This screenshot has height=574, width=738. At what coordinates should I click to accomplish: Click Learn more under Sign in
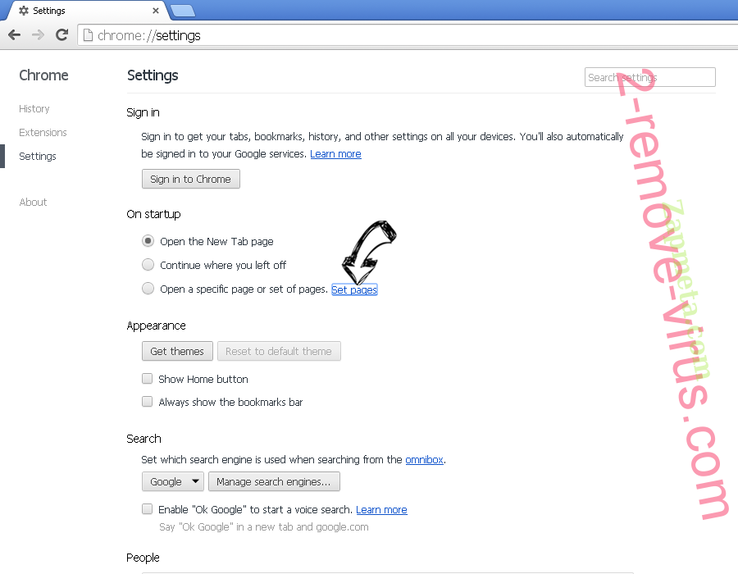(x=335, y=154)
